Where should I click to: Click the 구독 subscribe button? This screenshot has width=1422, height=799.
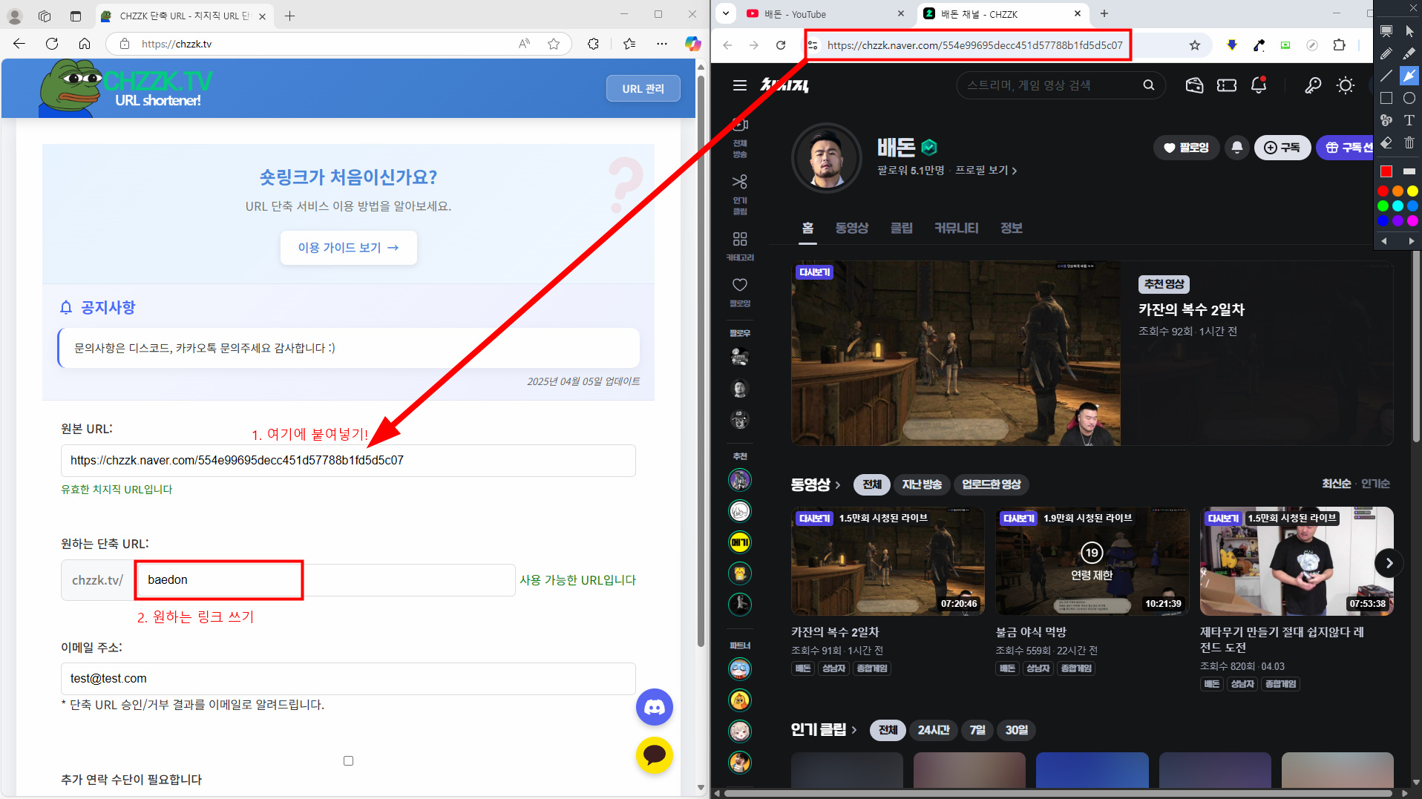click(x=1282, y=148)
